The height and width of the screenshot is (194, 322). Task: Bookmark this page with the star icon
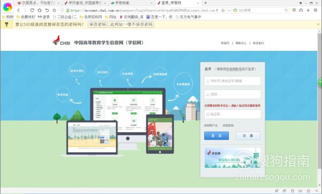pyautogui.click(x=54, y=10)
